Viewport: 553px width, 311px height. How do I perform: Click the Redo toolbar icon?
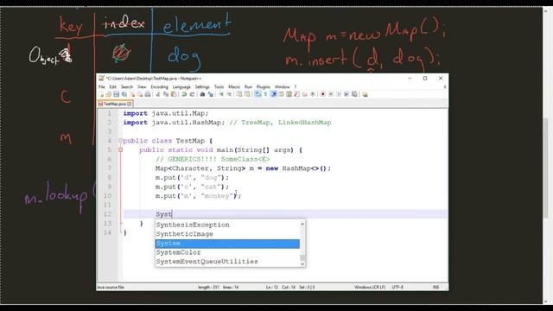pos(192,94)
